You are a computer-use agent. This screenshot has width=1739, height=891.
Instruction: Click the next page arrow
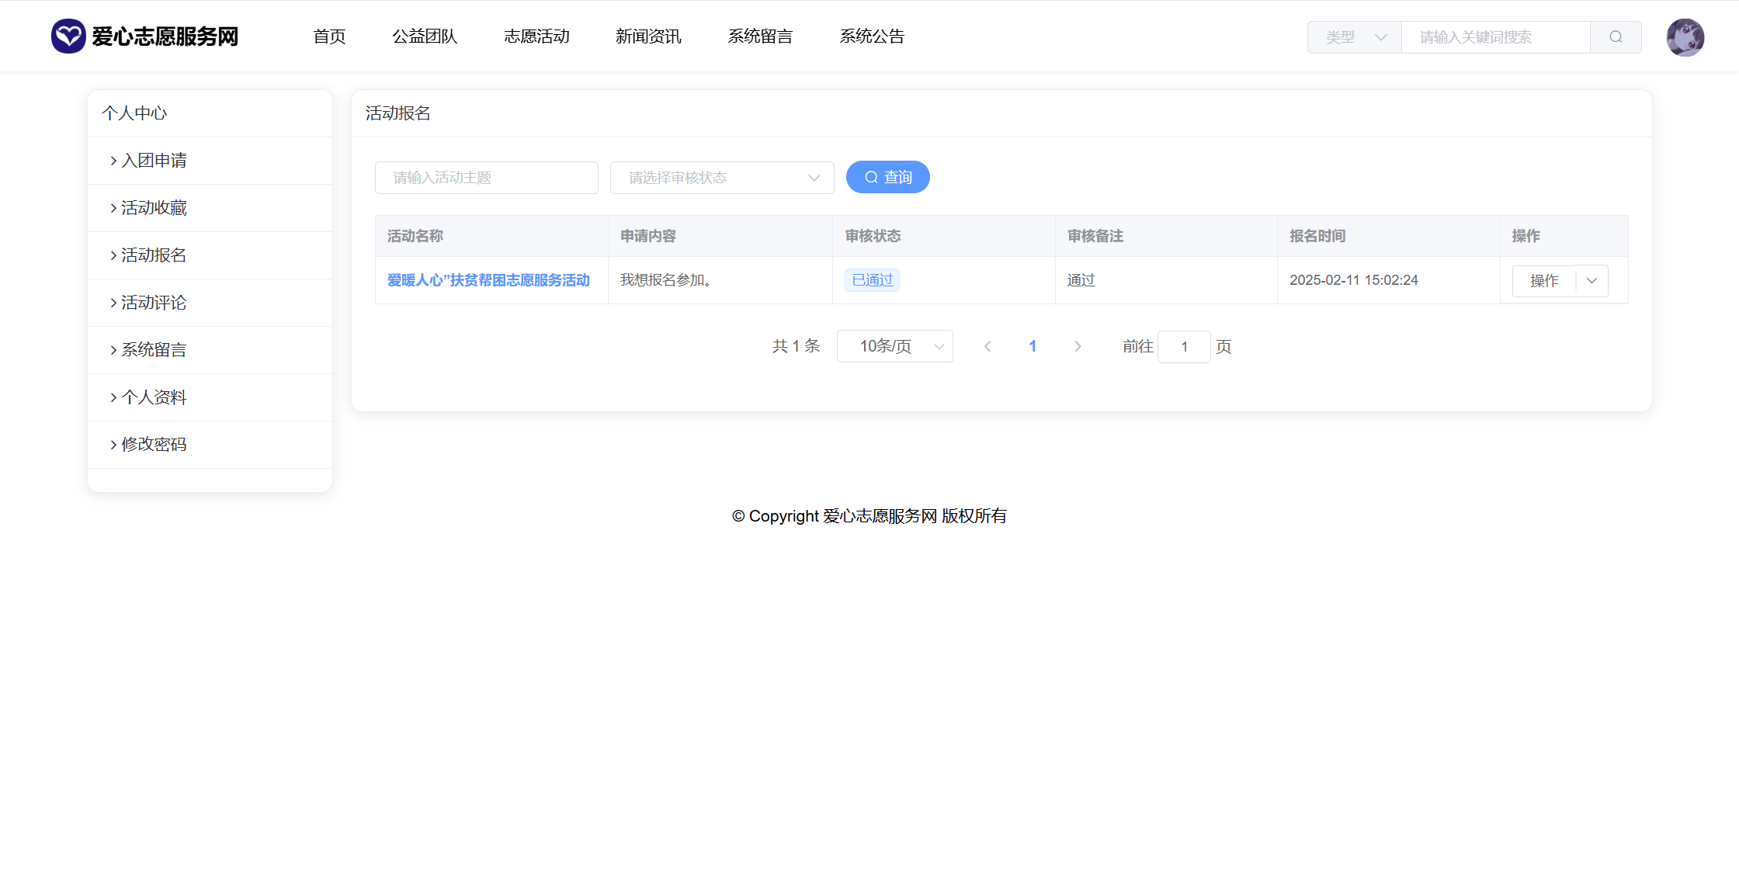click(x=1078, y=347)
